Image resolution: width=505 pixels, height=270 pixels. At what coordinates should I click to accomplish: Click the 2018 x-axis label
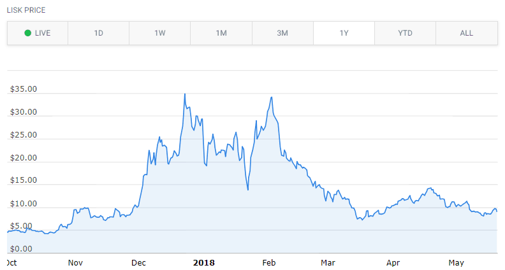pos(204,263)
